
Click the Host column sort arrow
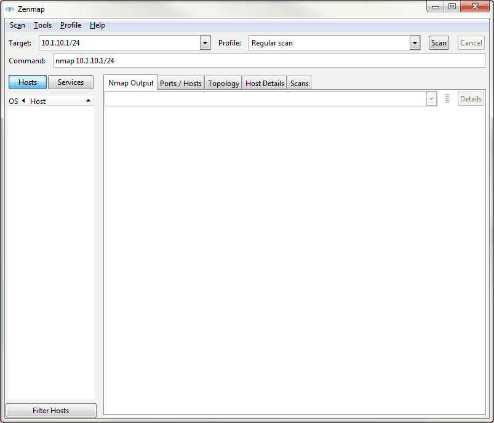point(88,100)
